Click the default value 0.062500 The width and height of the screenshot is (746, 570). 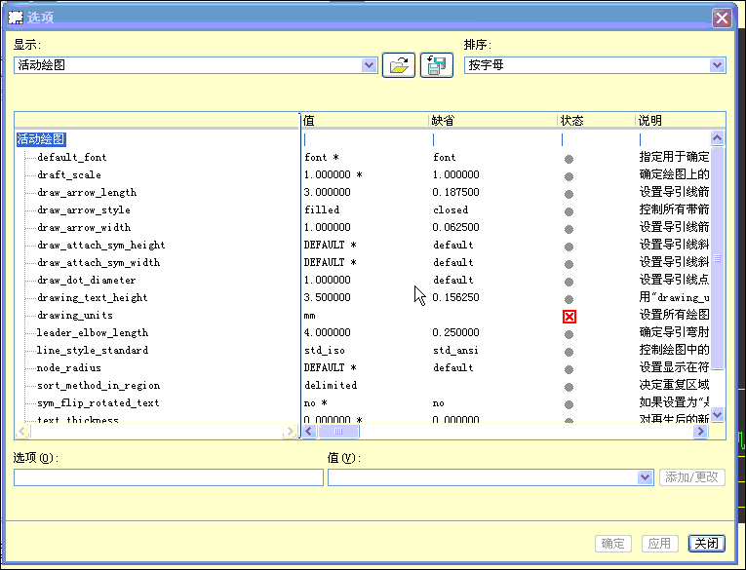455,228
